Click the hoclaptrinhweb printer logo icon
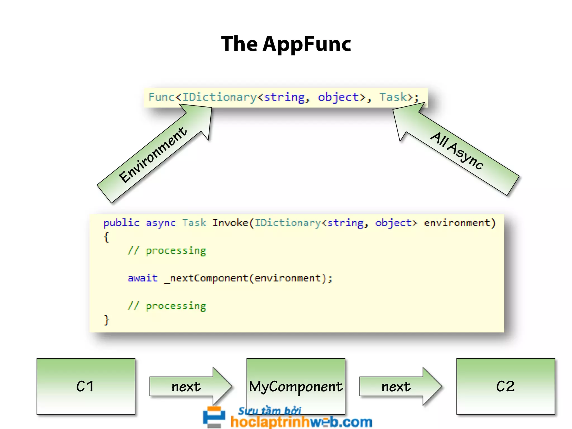The height and width of the screenshot is (429, 572). pyautogui.click(x=214, y=417)
